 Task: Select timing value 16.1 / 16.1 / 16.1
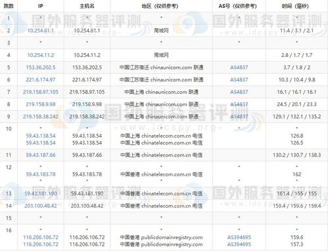pyautogui.click(x=296, y=92)
